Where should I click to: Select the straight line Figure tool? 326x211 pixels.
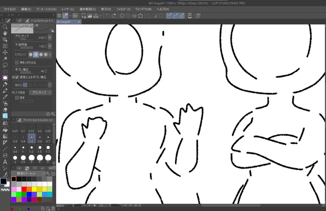click(5, 149)
